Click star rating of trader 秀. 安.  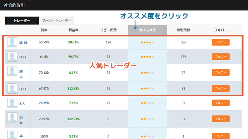coord(147,119)
